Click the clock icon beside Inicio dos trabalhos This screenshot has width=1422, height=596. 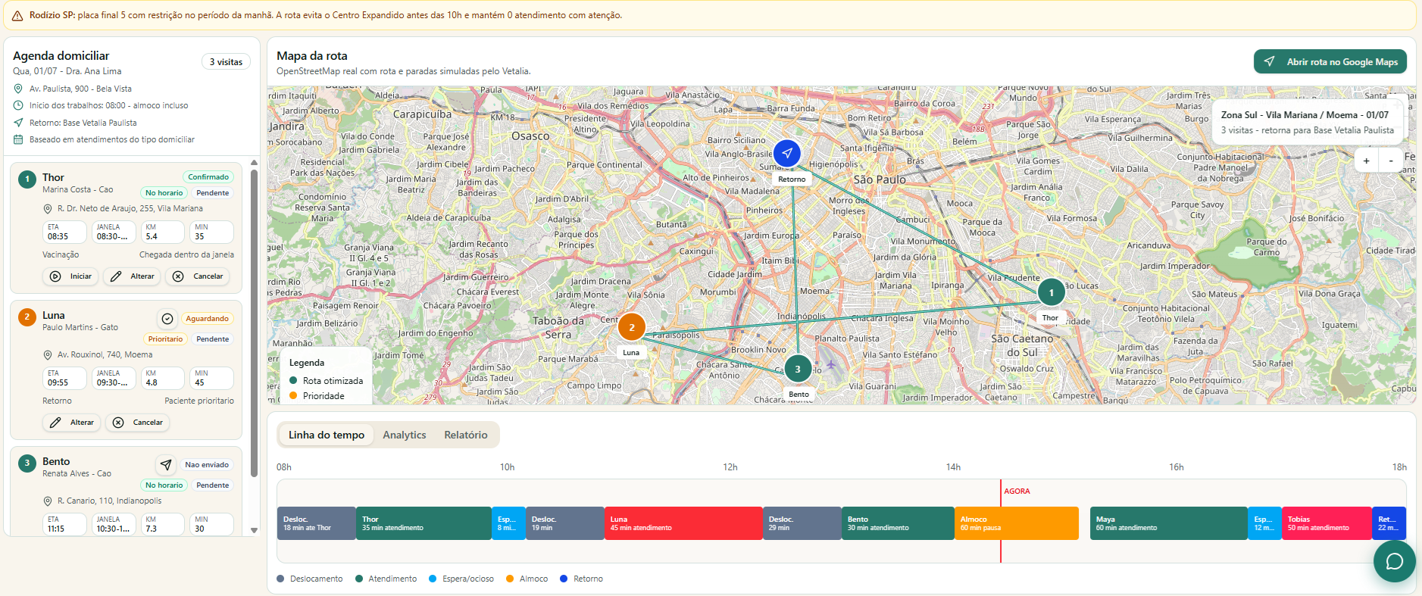pyautogui.click(x=18, y=105)
